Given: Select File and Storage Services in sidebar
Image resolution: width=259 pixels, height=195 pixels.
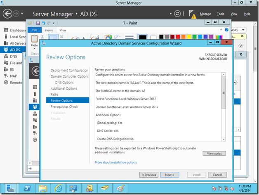Looking at the screenshot, I should (x=13, y=63).
